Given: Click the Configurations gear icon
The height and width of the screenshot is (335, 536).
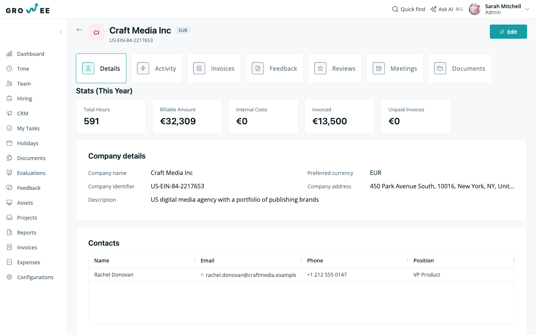Looking at the screenshot, I should [9, 277].
